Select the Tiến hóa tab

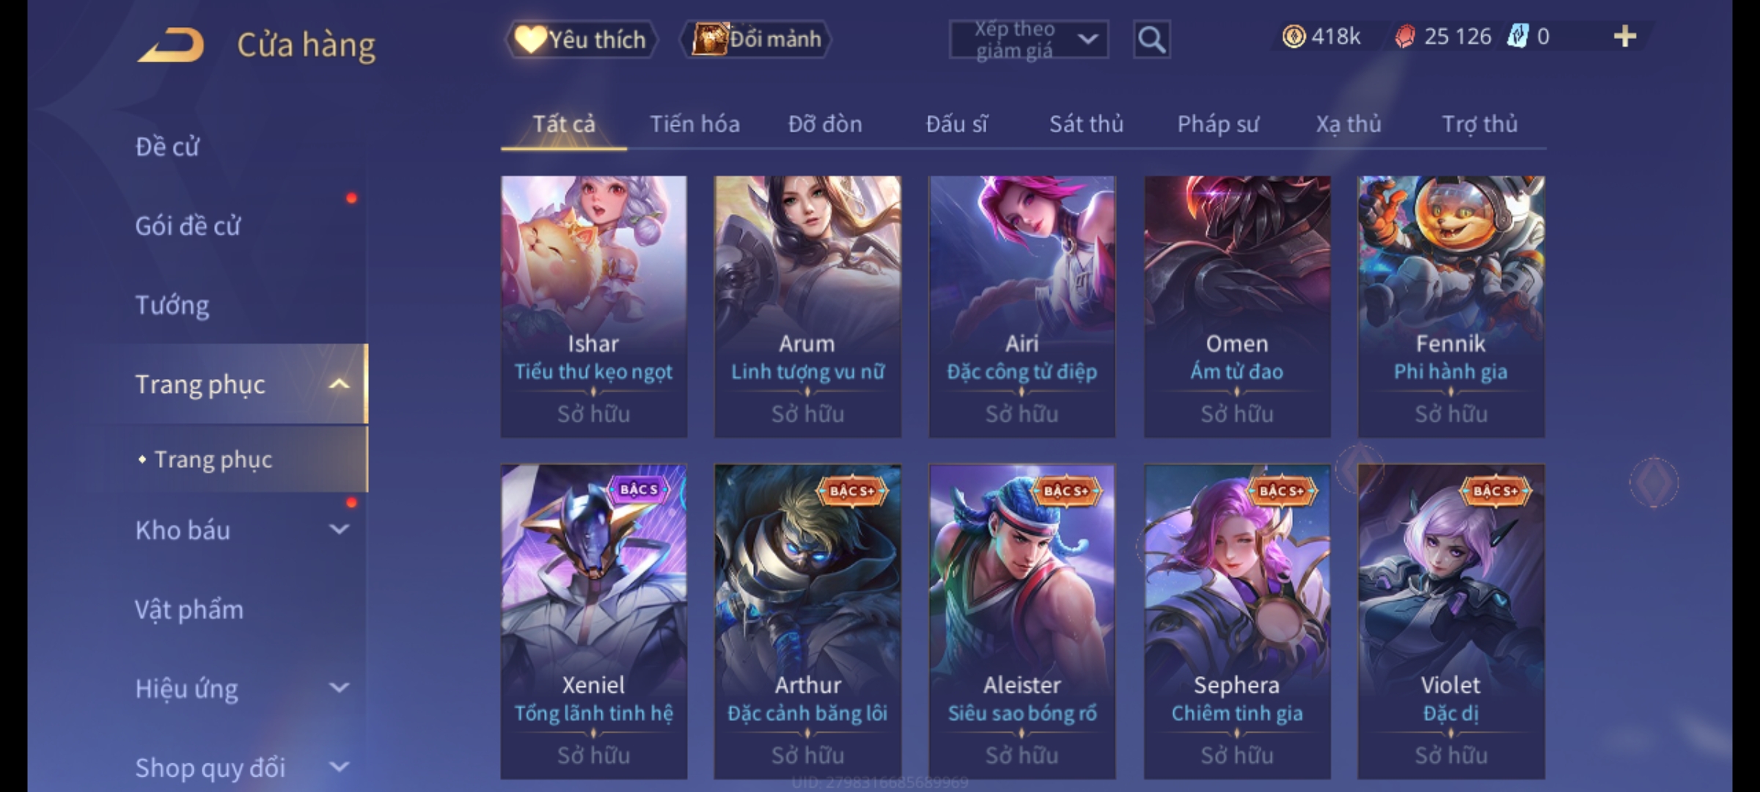(x=694, y=124)
